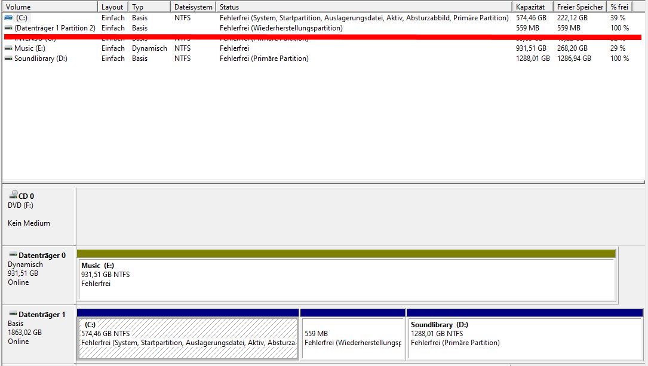Screen dimensions: 648x366
Task: Click the 931,51 GB size under Datenträger 0
Action: coord(23,273)
